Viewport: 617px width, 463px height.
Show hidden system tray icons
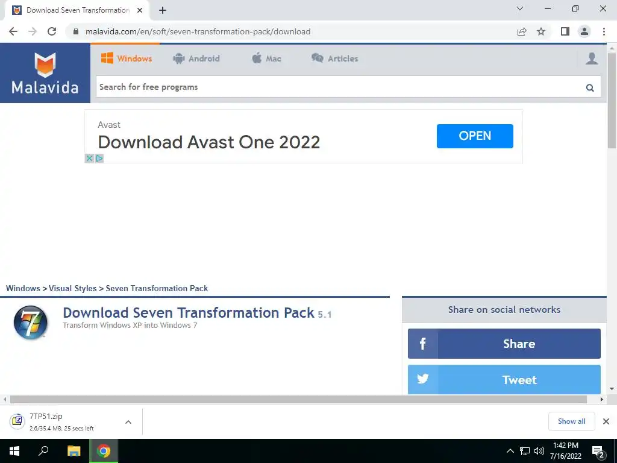click(510, 451)
